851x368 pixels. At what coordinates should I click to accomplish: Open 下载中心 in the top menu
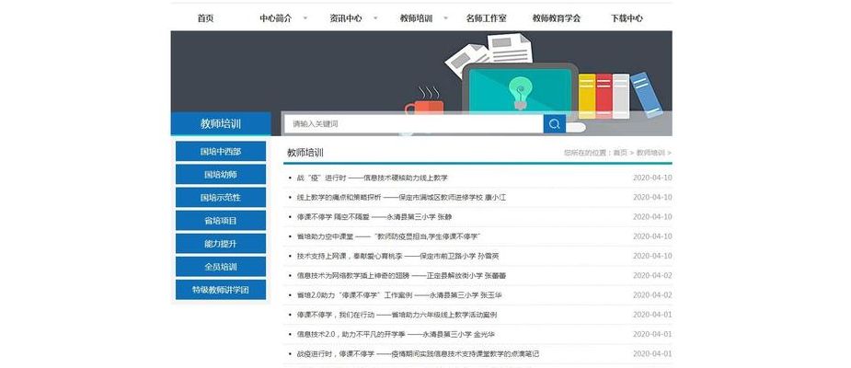pyautogui.click(x=627, y=17)
